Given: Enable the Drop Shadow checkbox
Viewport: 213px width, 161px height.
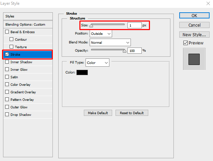Looking at the screenshot, I should coord(7,115).
